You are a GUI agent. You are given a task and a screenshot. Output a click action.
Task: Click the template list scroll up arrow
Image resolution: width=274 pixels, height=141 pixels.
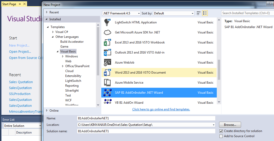[219, 20]
